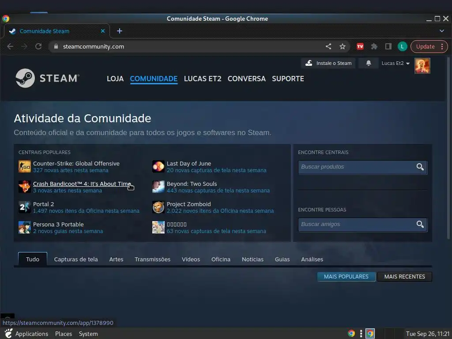
Task: Switch to the Artes tab
Action: pos(116,259)
